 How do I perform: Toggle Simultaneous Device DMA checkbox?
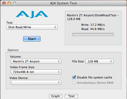[74, 83]
